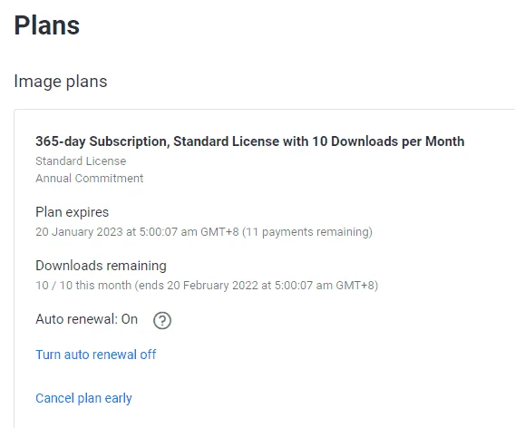Click the Annual Commitment text
Viewport: 515px width, 428px height.
(x=90, y=179)
